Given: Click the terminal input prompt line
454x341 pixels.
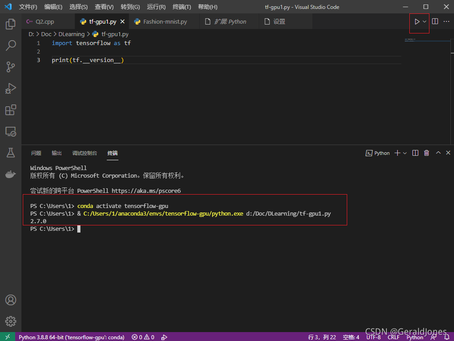Looking at the screenshot, I should coord(55,229).
